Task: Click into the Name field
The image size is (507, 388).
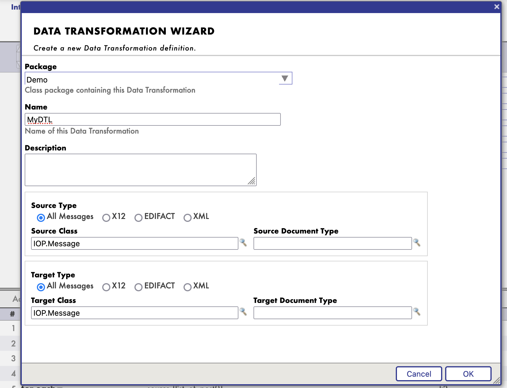Action: 152,119
